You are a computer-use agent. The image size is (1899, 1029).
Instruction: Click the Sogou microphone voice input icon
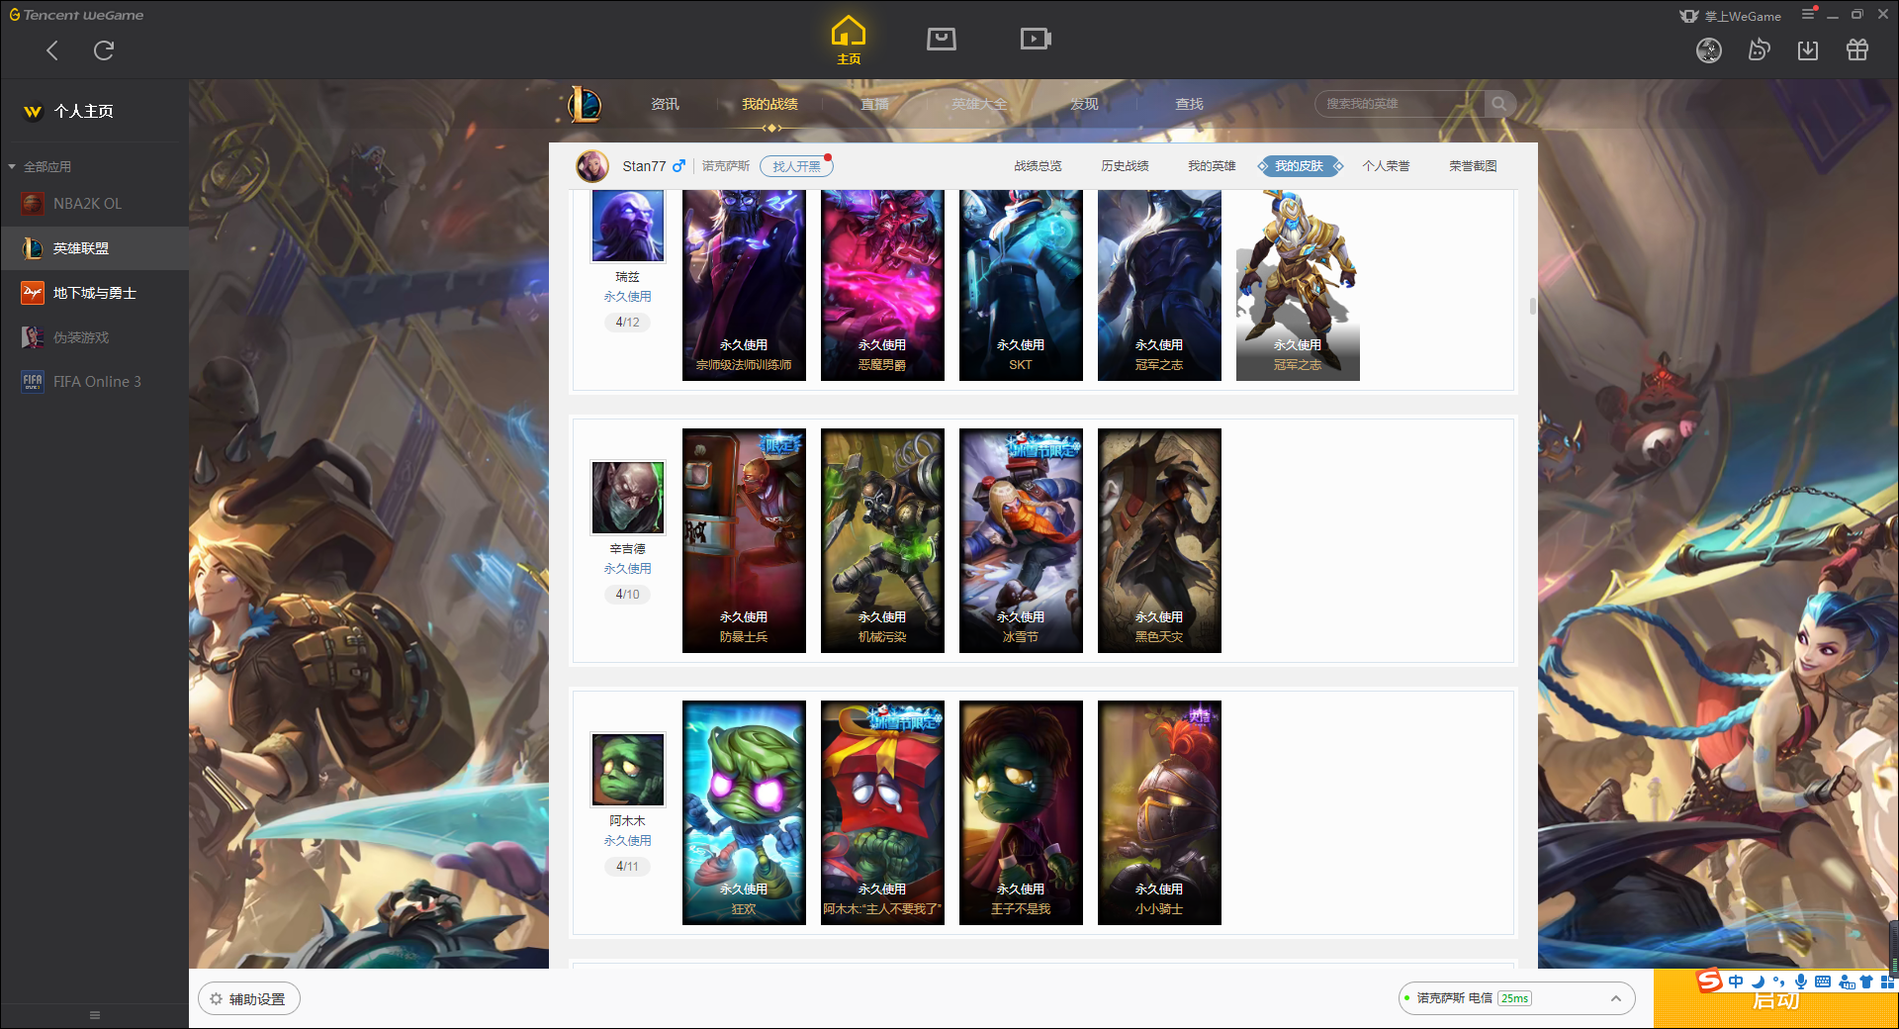1801,982
